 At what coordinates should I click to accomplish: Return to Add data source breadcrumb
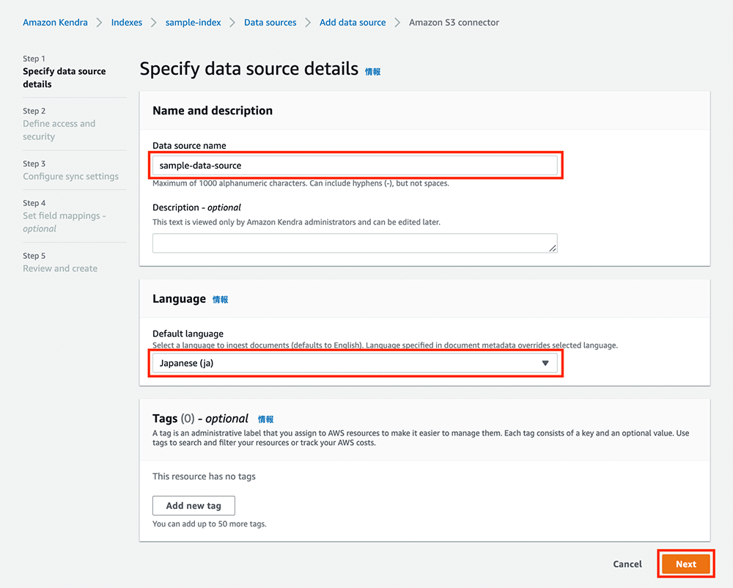[x=353, y=23]
